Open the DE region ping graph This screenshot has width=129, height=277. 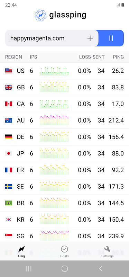click(54, 137)
